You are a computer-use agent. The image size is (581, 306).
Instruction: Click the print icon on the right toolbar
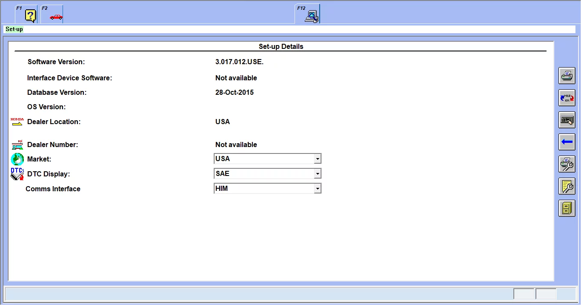pos(567,75)
